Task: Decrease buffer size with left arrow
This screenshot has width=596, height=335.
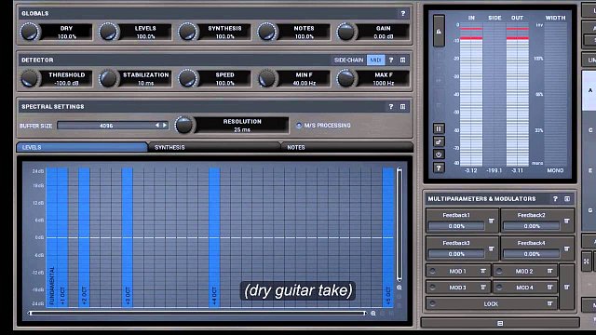Action: coord(157,125)
